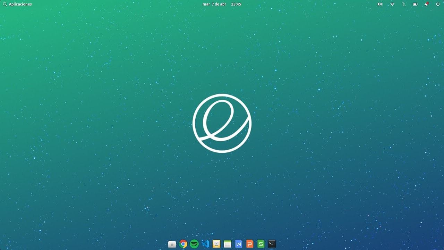Click the desktop wallpaper area

(104, 139)
